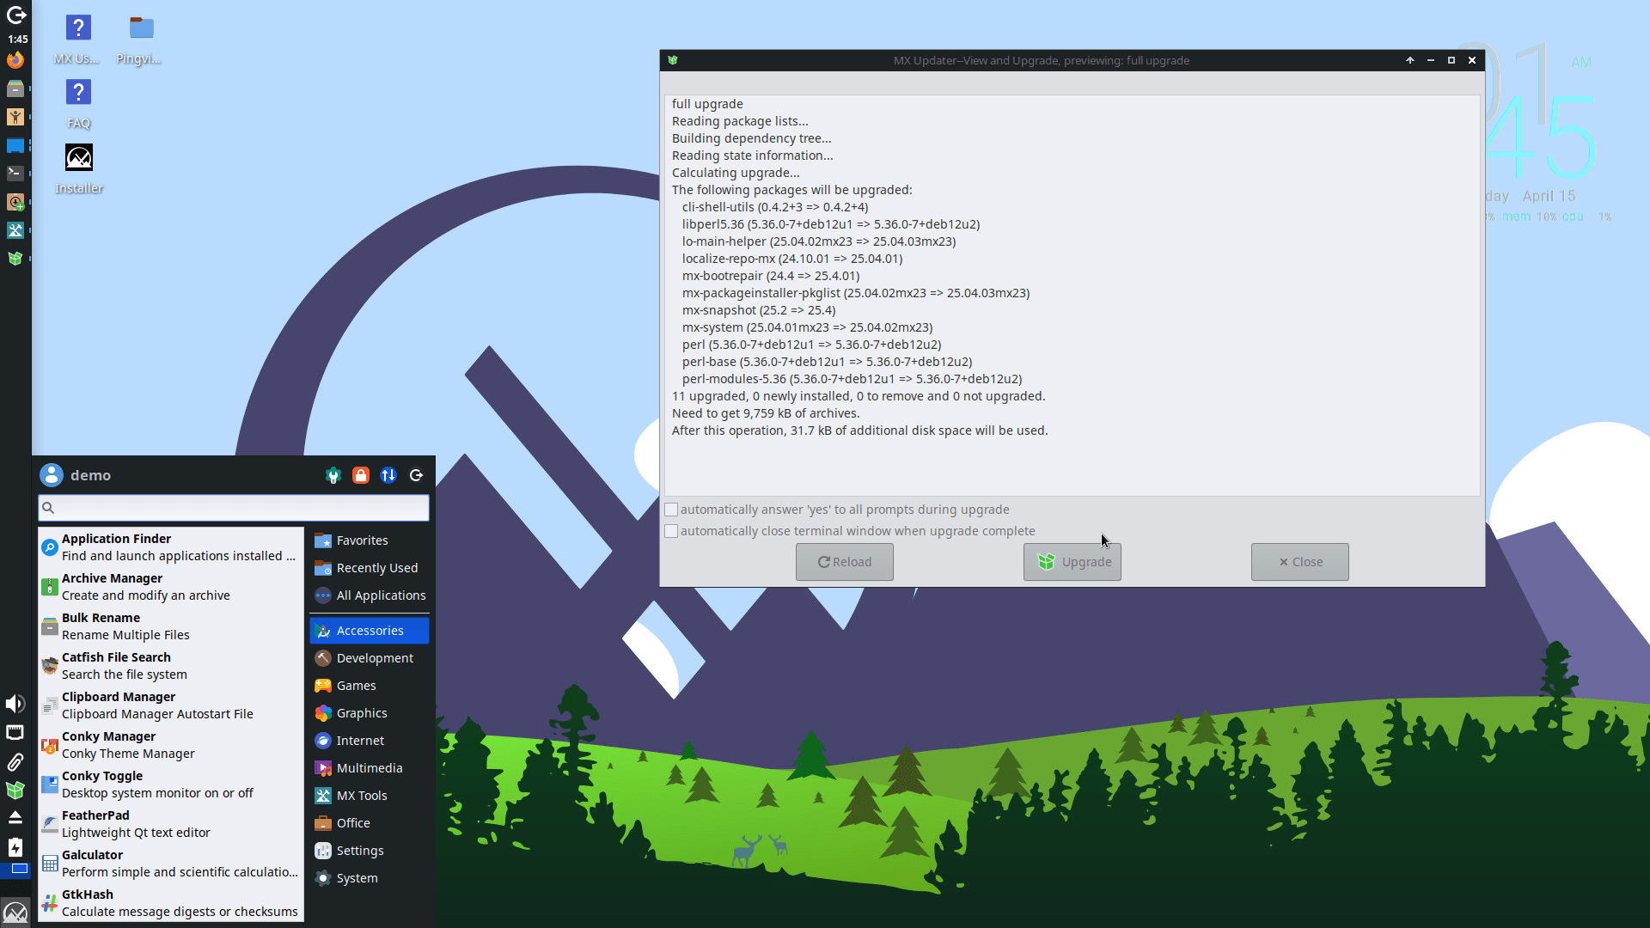Launch MX Tools from the panel
The width and height of the screenshot is (1650, 928).
[15, 230]
